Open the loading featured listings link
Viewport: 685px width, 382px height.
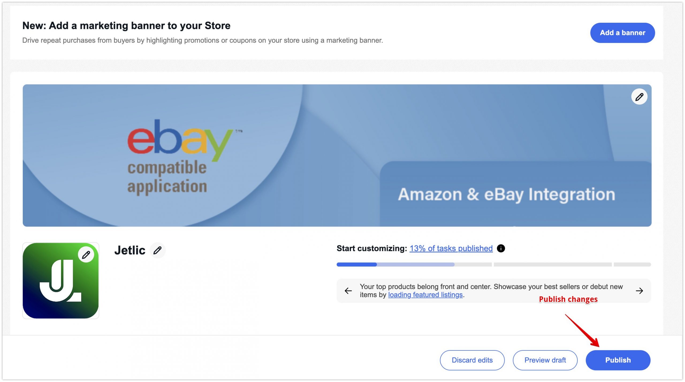[x=425, y=295]
